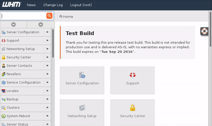The height and width of the screenshot is (126, 212).
Task: Click Backup sidebar icon
Action: tap(4, 99)
